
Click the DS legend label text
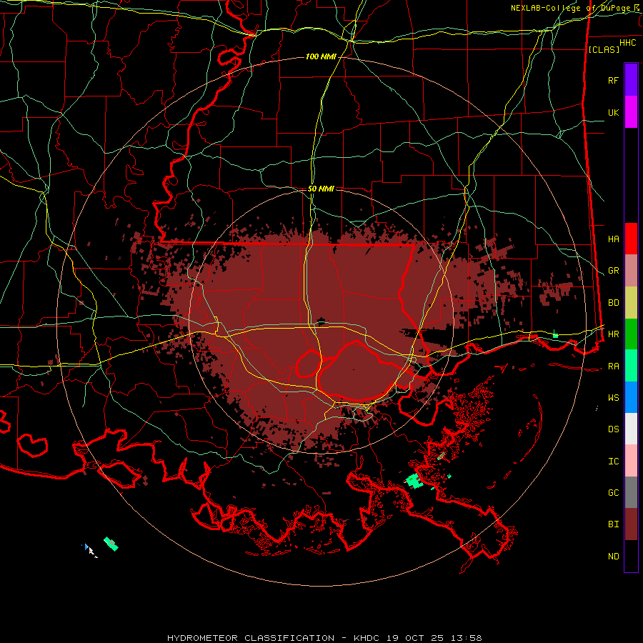[x=614, y=429]
